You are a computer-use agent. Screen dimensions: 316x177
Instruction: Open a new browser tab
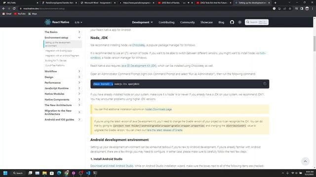click(x=276, y=3)
